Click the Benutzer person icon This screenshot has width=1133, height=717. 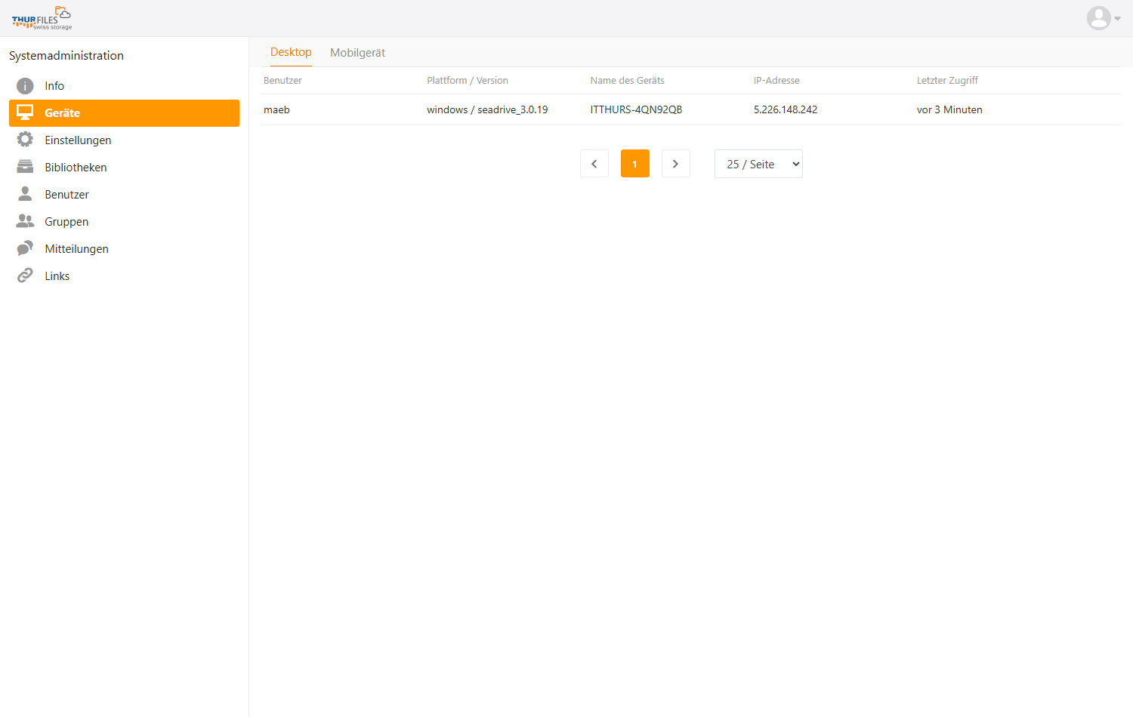click(25, 194)
